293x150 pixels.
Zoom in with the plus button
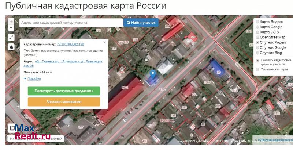click(11, 22)
